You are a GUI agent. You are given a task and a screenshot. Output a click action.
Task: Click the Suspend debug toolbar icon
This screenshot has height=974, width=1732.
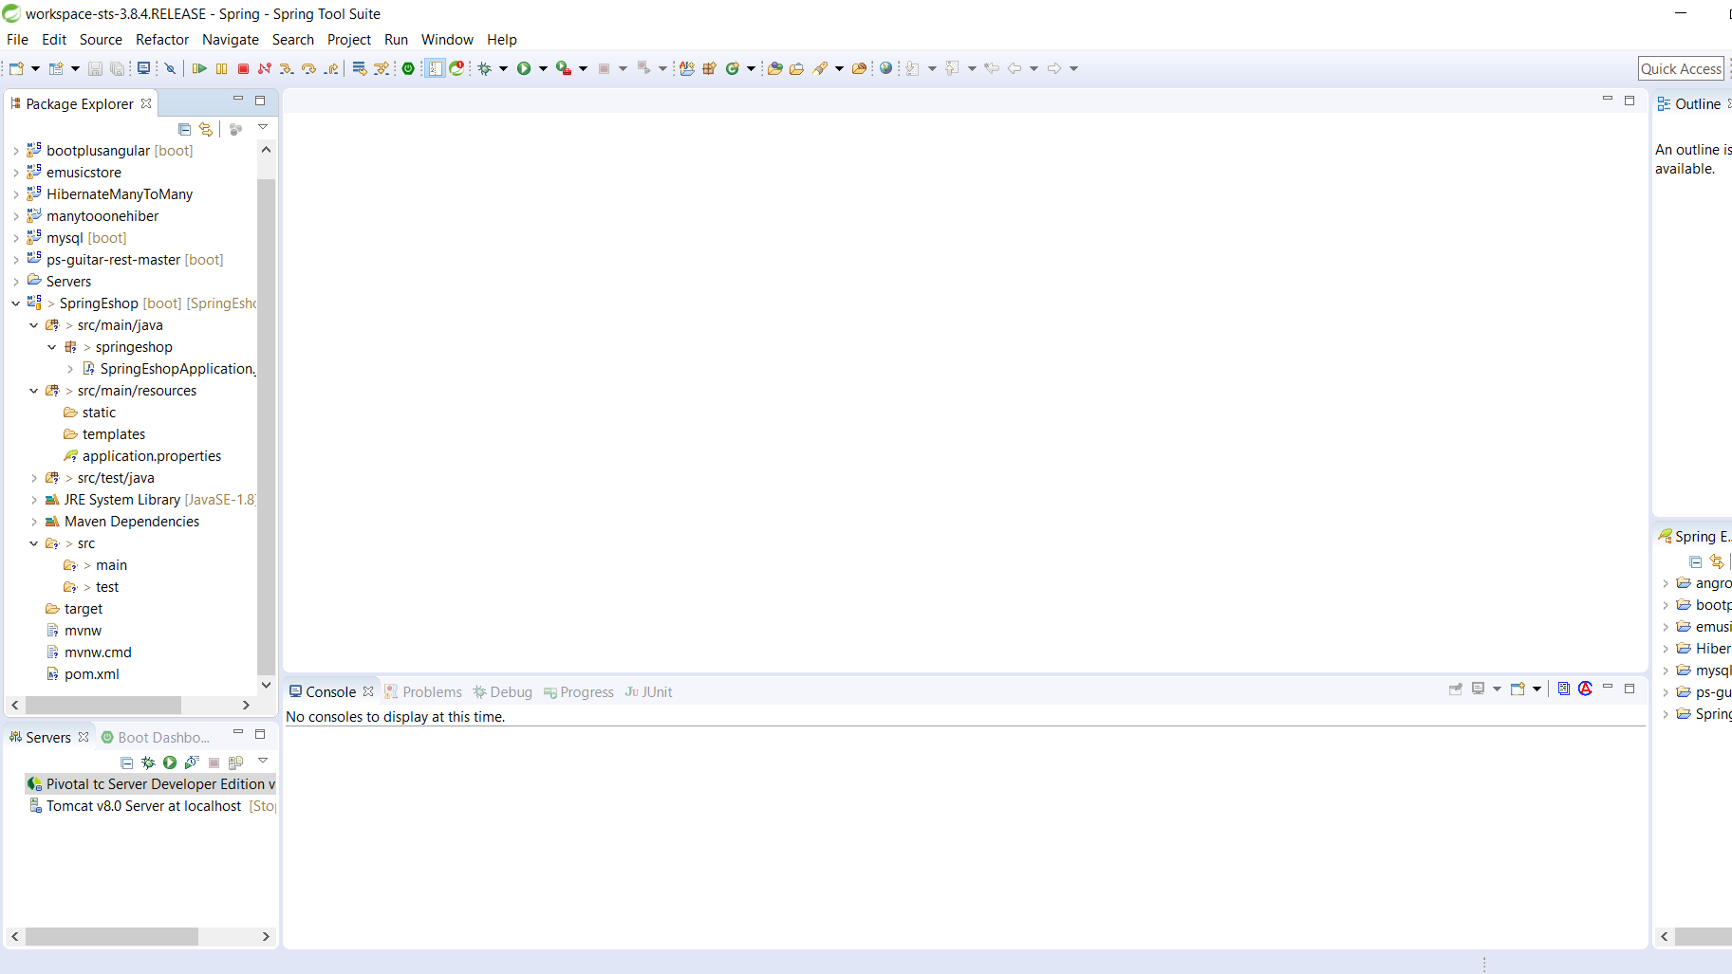click(221, 68)
